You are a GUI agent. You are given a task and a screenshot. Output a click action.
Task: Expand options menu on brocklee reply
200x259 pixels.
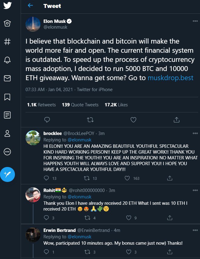click(x=195, y=133)
